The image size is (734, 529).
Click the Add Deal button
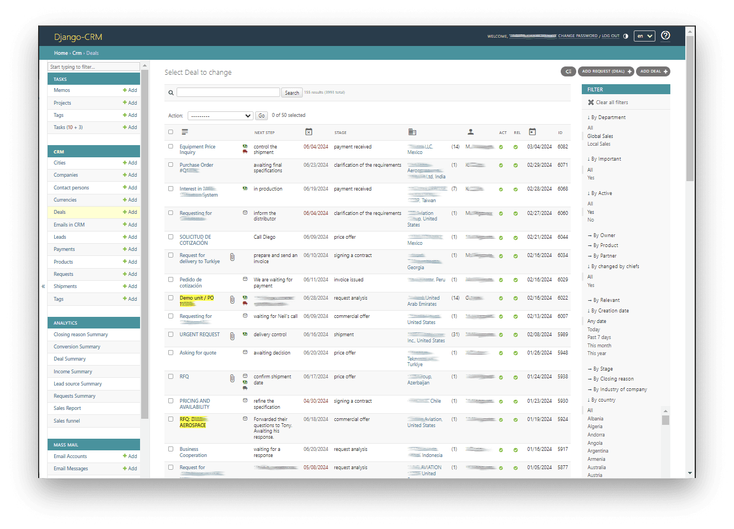tap(653, 71)
